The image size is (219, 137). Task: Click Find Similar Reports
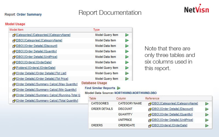tap(100, 88)
